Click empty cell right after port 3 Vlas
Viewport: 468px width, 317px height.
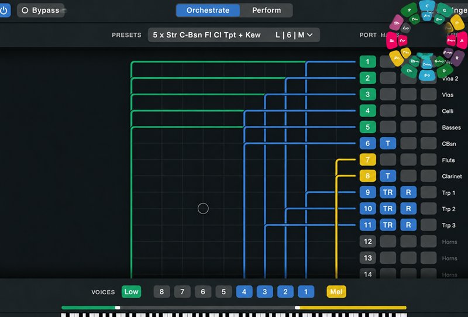pyautogui.click(x=388, y=95)
